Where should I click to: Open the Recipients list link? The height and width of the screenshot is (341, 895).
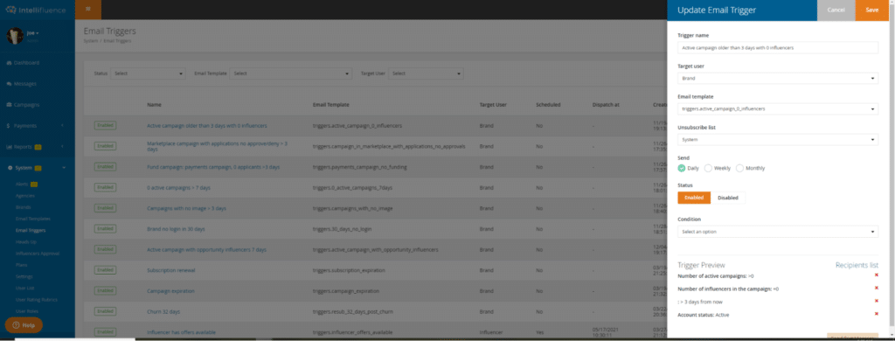(857, 265)
